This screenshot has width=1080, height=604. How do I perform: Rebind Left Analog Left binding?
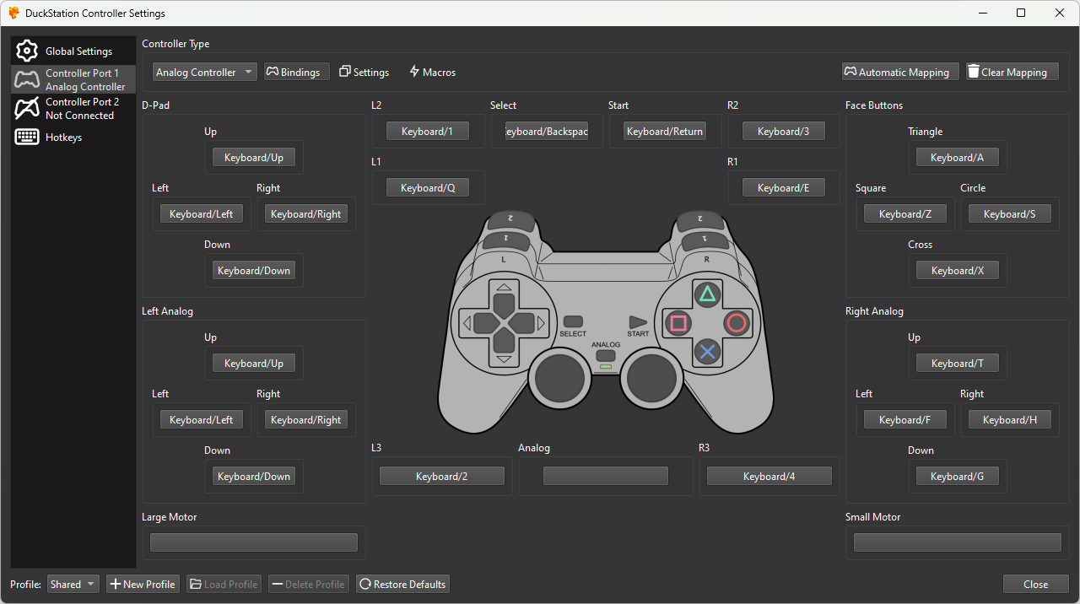202,420
